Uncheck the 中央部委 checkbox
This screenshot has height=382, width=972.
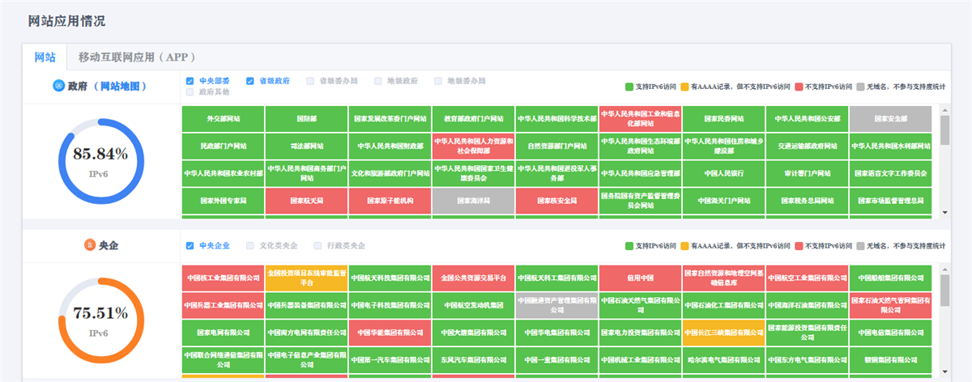190,81
